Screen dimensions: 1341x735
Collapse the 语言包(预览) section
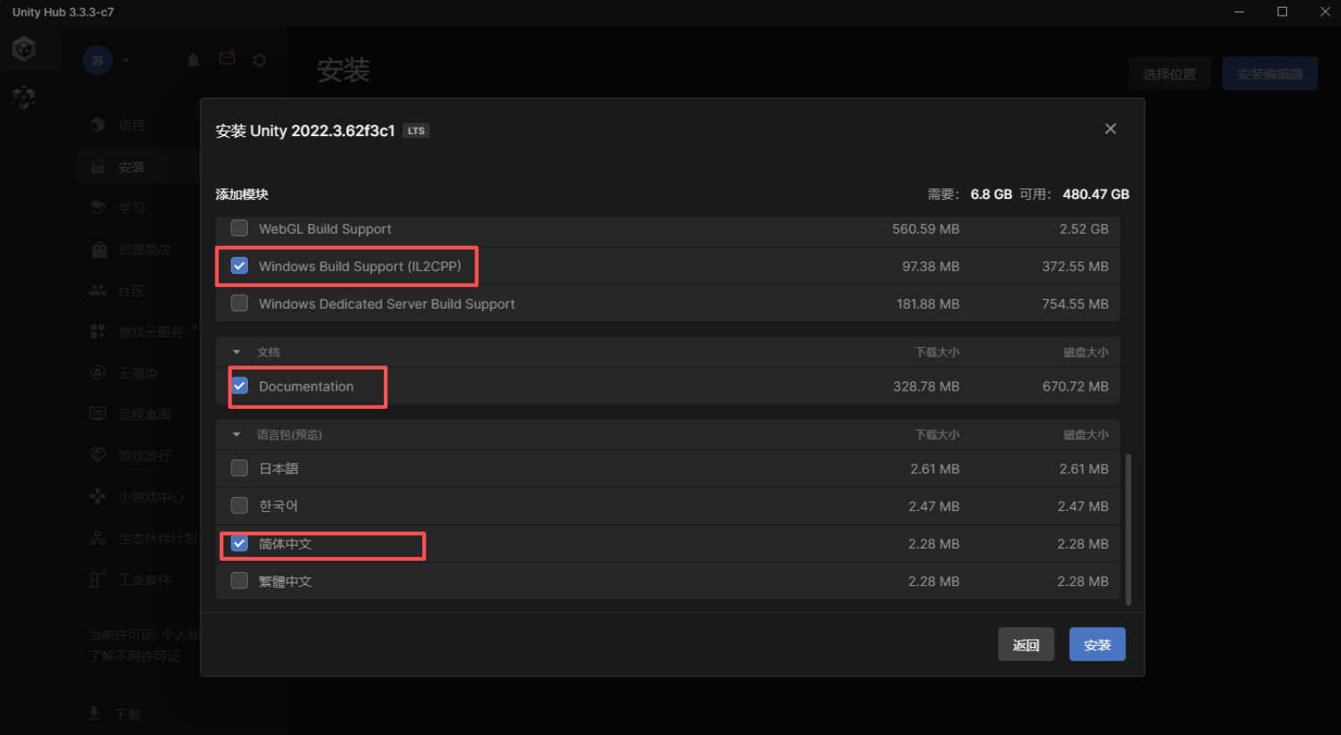(x=236, y=434)
